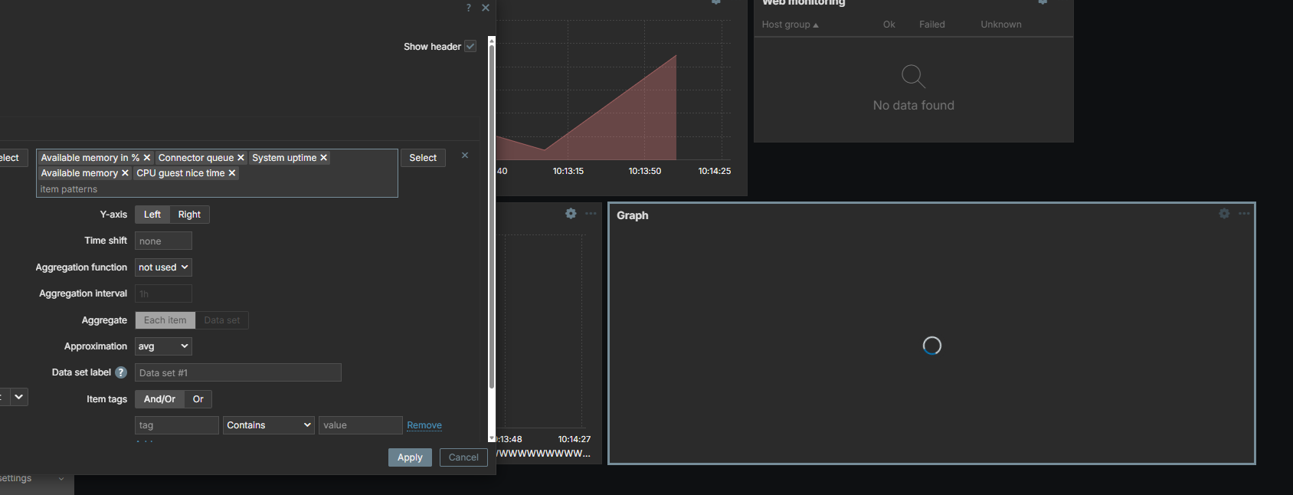
Task: Open the tag operator 'Contains' dropdown
Action: [269, 425]
